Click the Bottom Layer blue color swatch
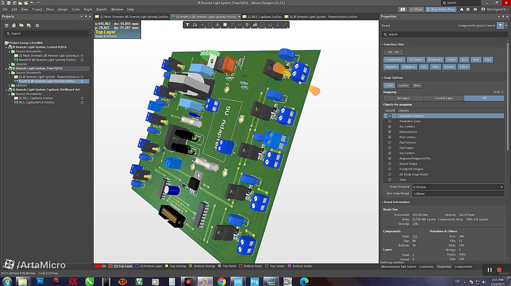This screenshot has width=511, height=286. point(137,266)
